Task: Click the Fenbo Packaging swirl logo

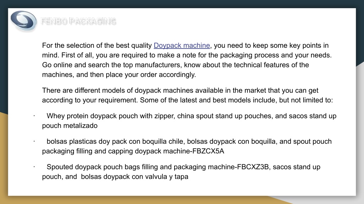Action: click(23, 21)
